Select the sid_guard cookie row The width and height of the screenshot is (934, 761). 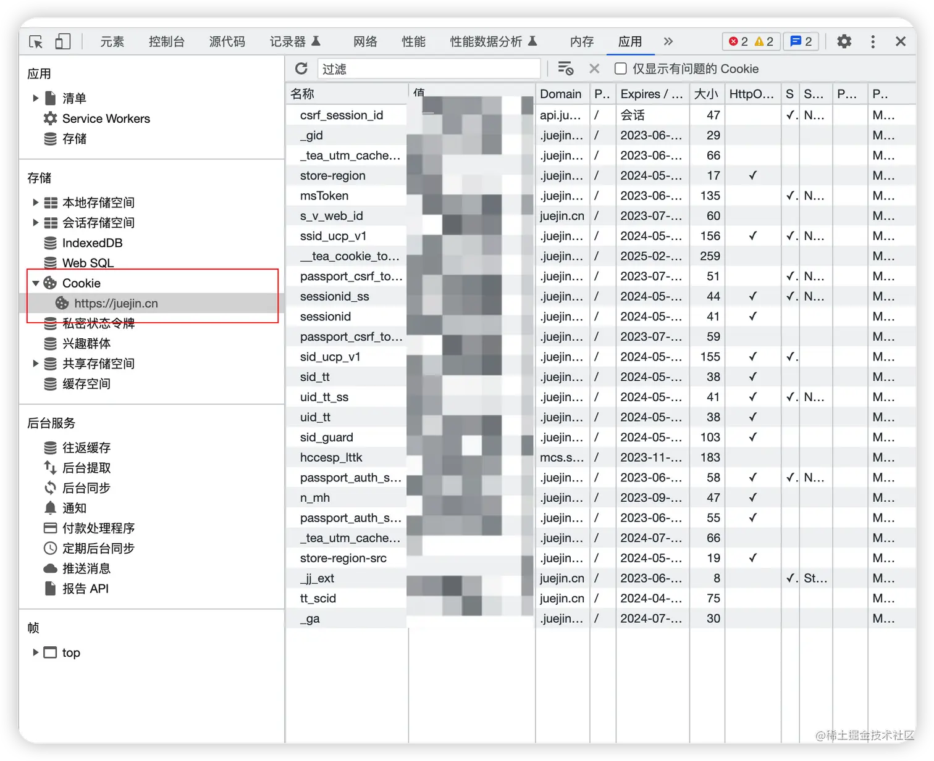click(600, 437)
